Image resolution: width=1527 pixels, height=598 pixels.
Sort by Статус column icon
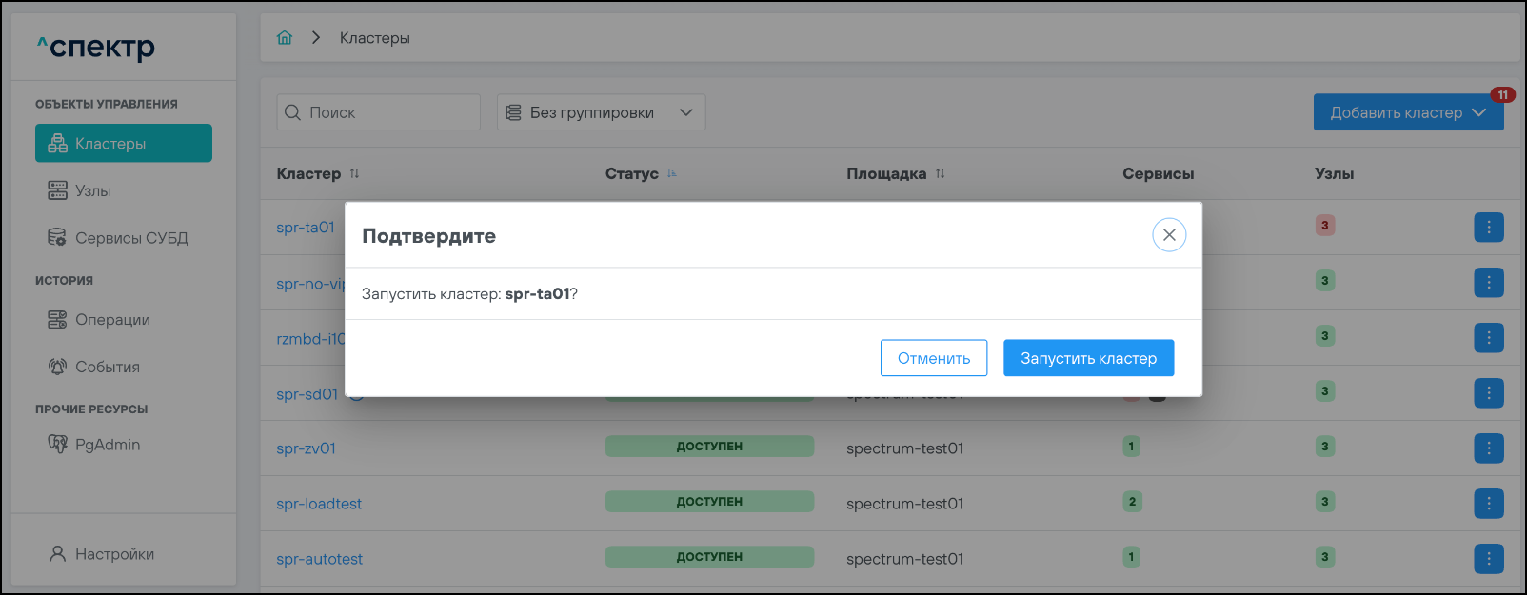672,174
